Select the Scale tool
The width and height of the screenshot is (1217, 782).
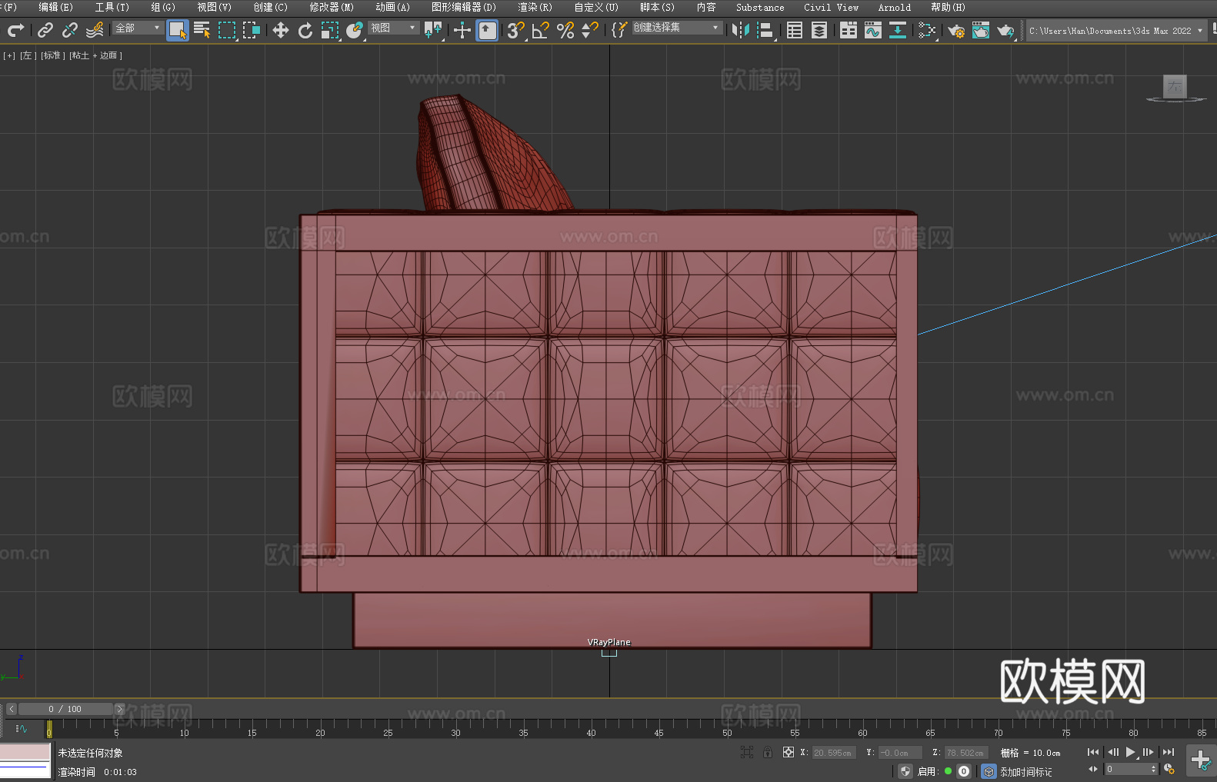pyautogui.click(x=330, y=30)
